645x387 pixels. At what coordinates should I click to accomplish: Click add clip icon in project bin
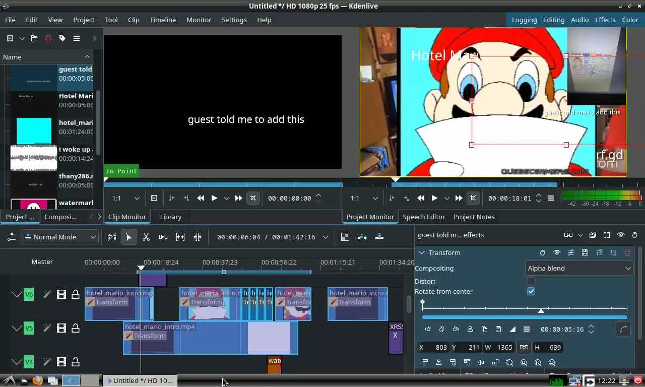coord(10,38)
